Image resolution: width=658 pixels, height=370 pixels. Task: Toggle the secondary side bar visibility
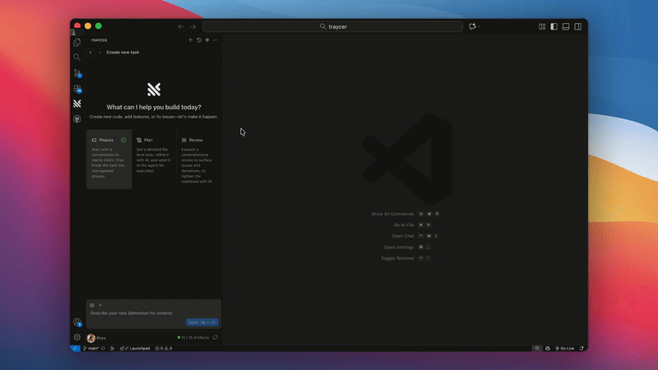[x=578, y=26]
